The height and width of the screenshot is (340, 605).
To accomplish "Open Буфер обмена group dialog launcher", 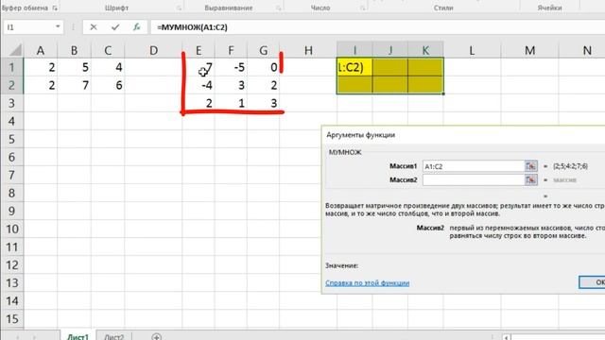I will coord(55,8).
